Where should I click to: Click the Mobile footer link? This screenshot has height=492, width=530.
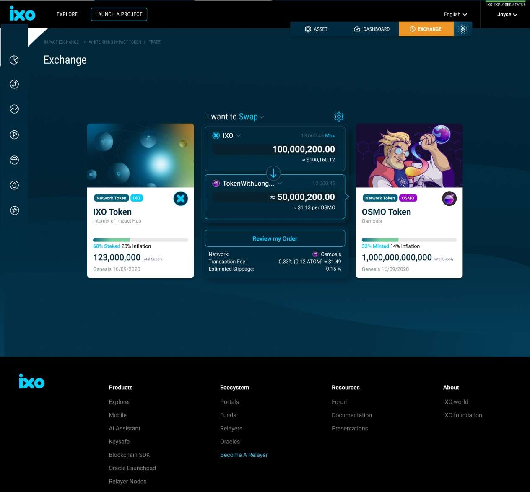click(117, 415)
